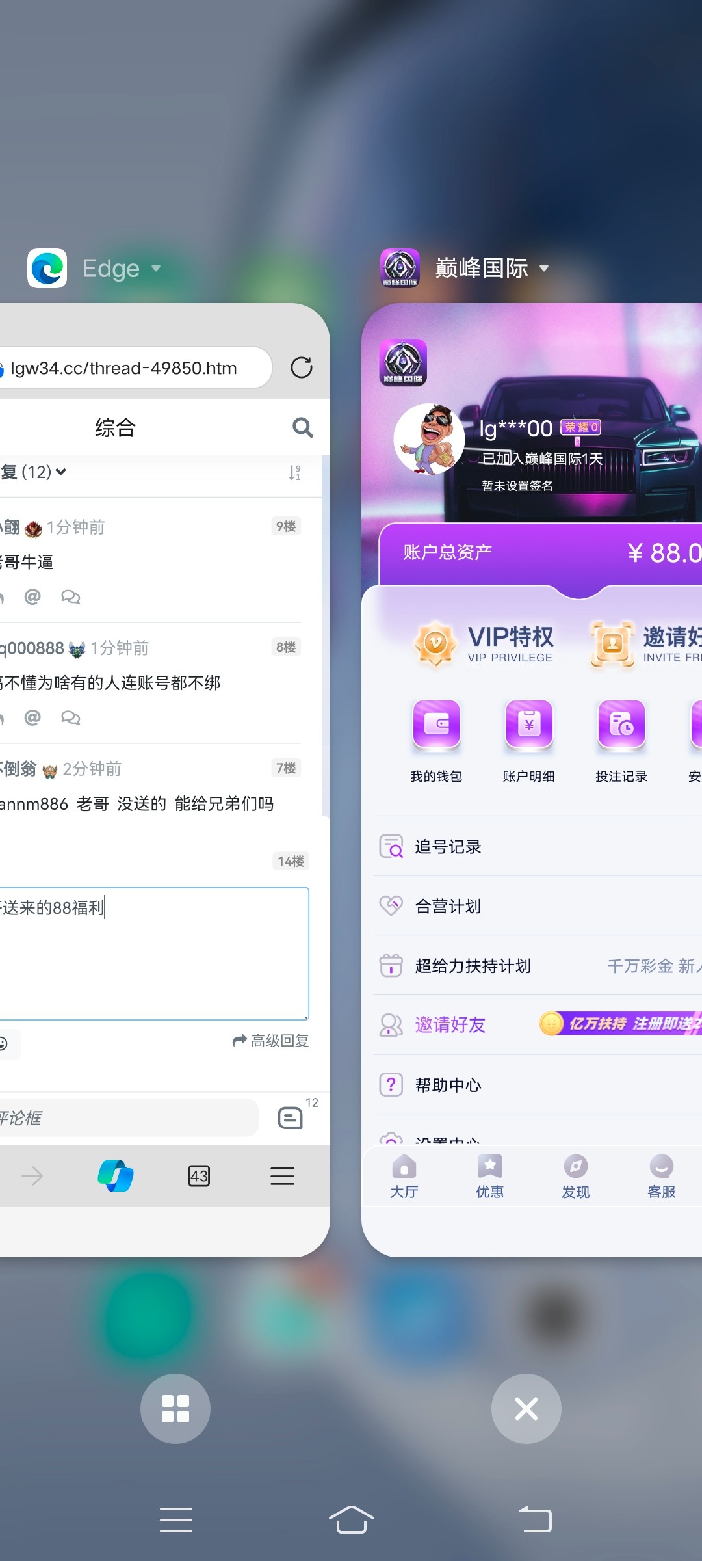702x1561 pixels.
Task: Expand the 巅峰国际 app options dropdown arrow
Action: pos(544,268)
